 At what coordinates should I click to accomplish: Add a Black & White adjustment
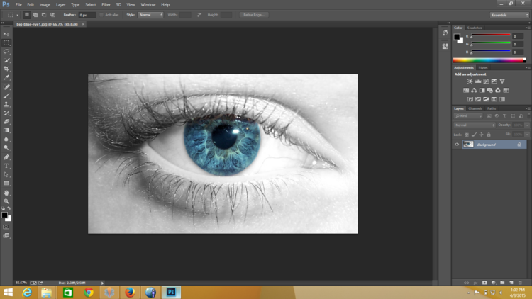tap(482, 91)
